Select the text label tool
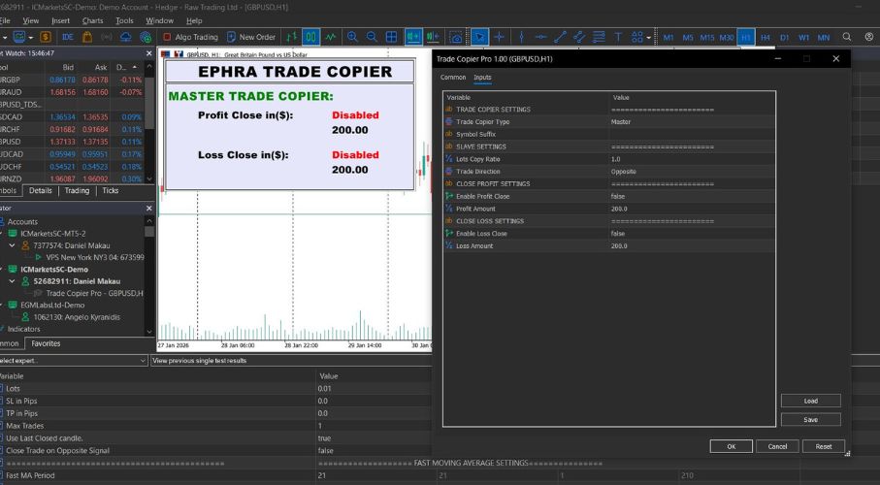The image size is (880, 485). point(618,37)
